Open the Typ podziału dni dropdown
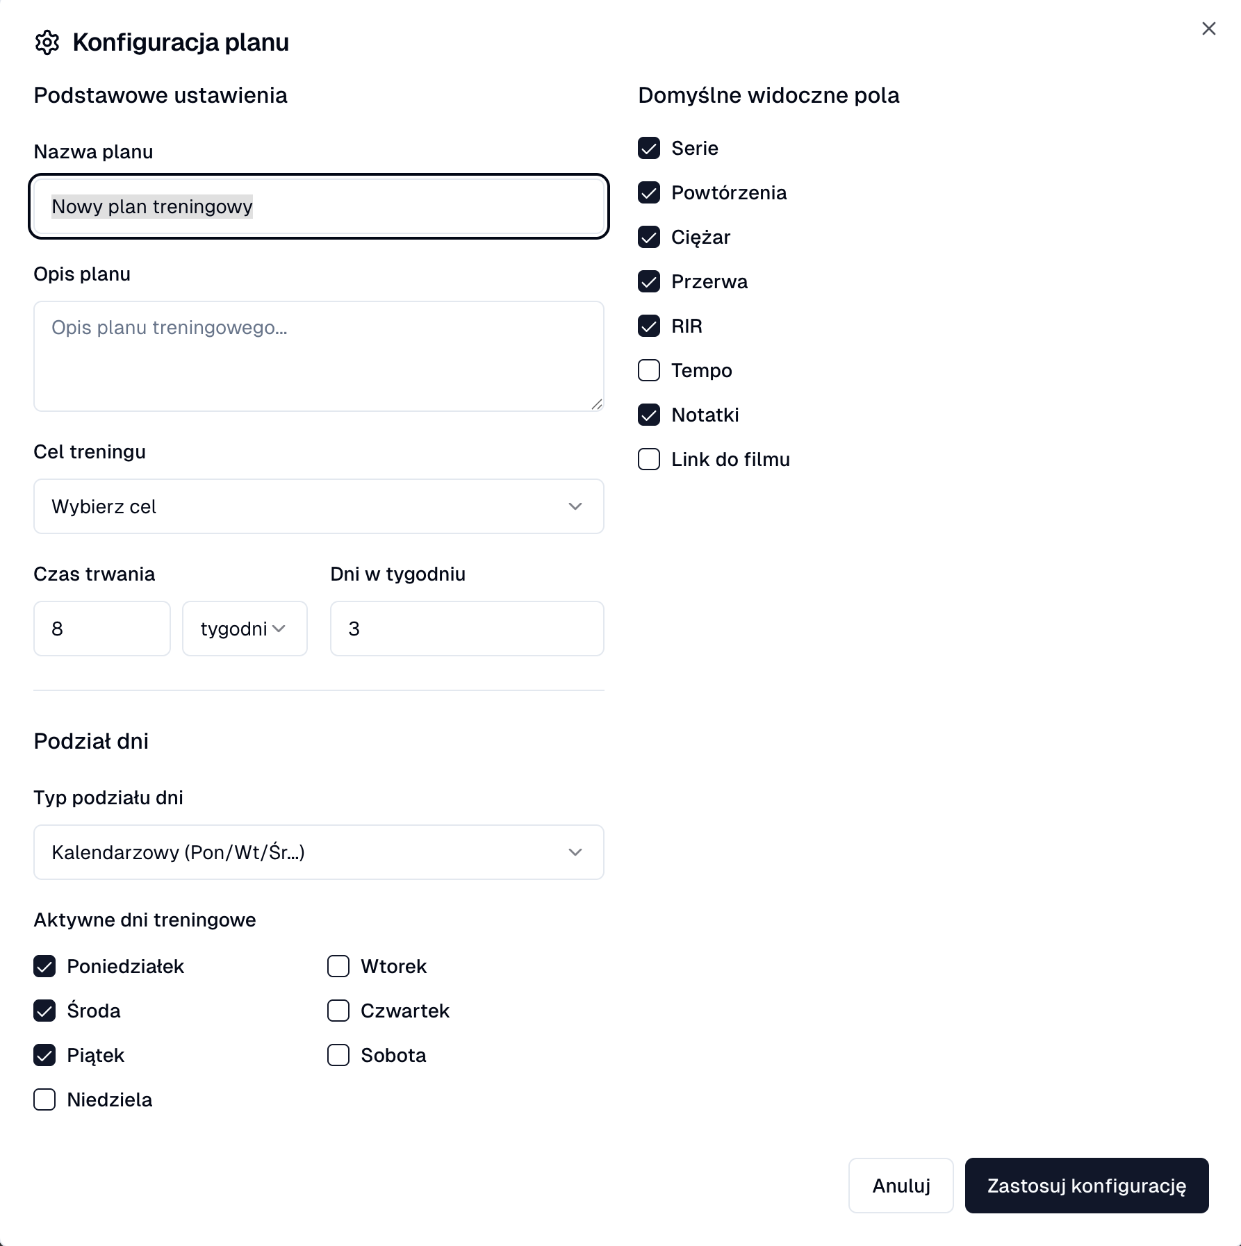Image resolution: width=1241 pixels, height=1246 pixels. click(318, 852)
